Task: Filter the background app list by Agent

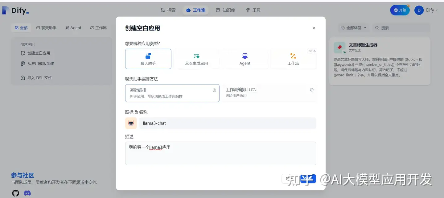Action: click(x=73, y=28)
